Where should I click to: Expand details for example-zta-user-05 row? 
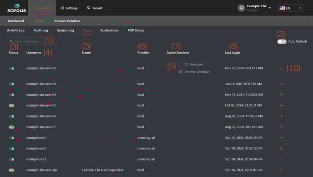point(282,105)
